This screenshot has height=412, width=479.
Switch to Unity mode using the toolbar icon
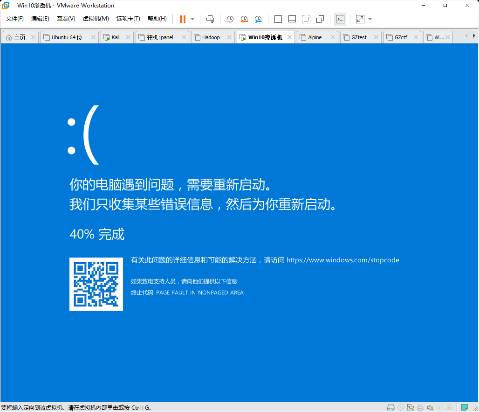(x=320, y=19)
